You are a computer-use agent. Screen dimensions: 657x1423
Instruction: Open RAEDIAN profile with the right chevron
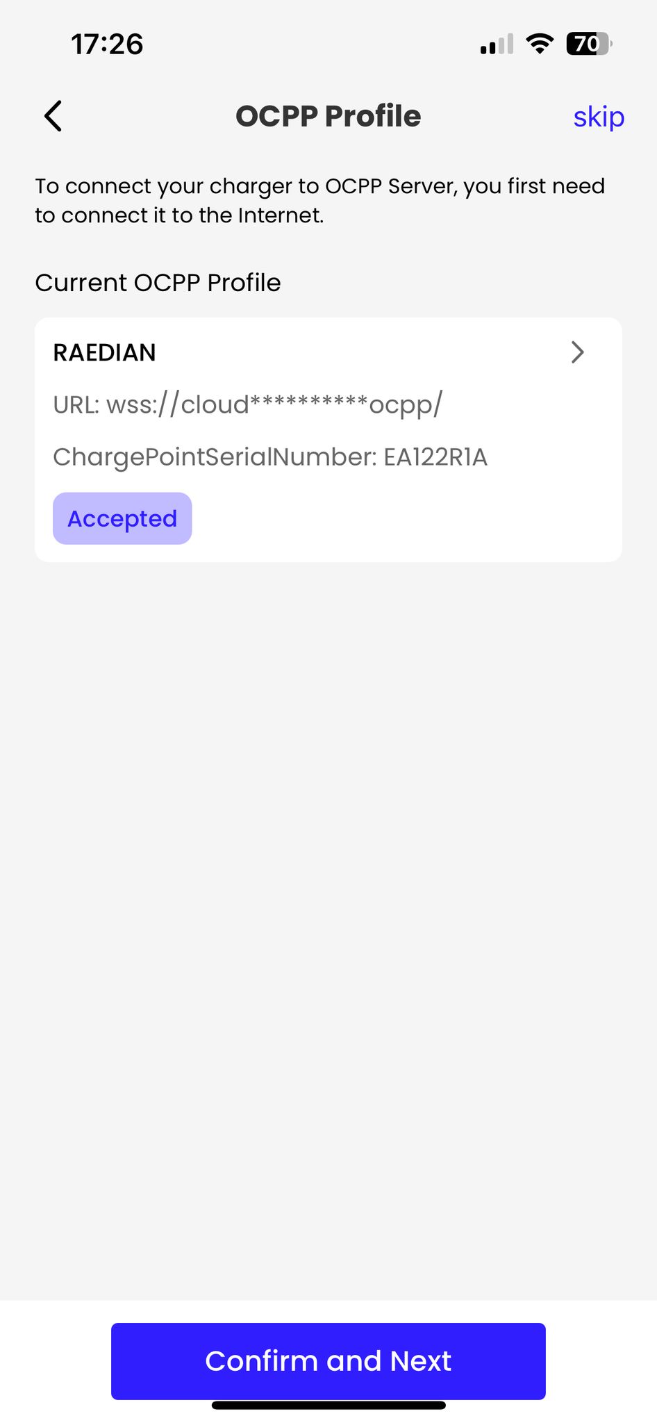(577, 352)
